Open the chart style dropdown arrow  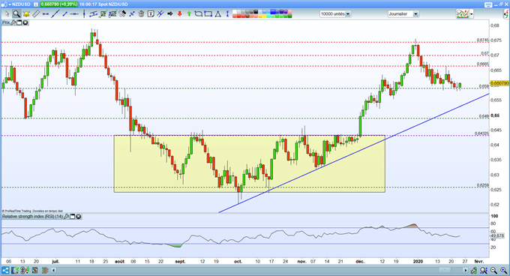472,14
